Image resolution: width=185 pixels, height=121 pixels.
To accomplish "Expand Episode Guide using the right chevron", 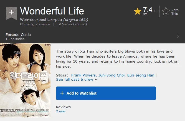I will pyautogui.click(x=178, y=36).
